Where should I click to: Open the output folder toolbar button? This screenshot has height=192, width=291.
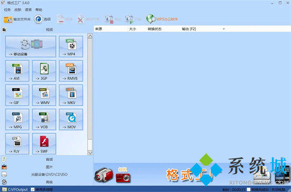click(x=17, y=19)
